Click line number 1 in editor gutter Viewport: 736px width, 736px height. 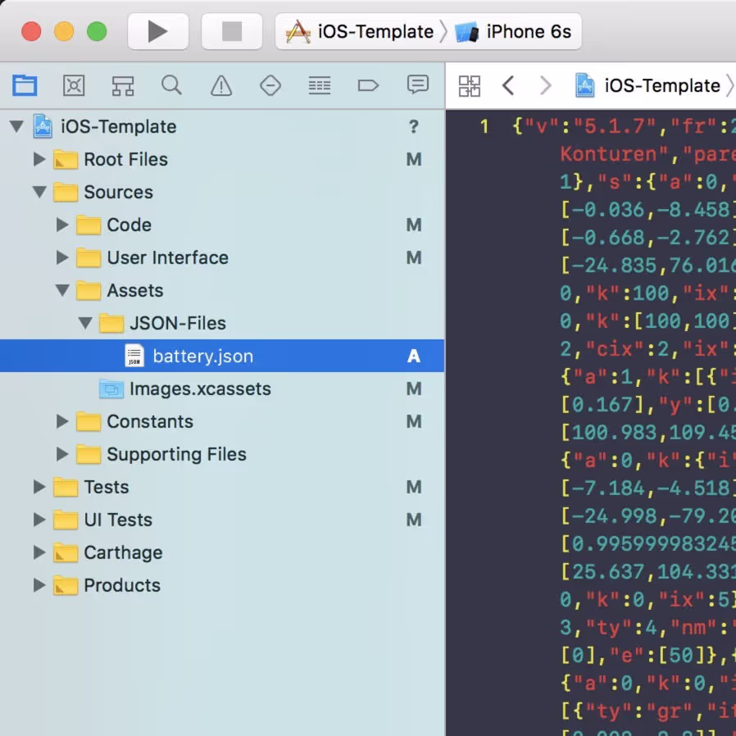[x=484, y=126]
